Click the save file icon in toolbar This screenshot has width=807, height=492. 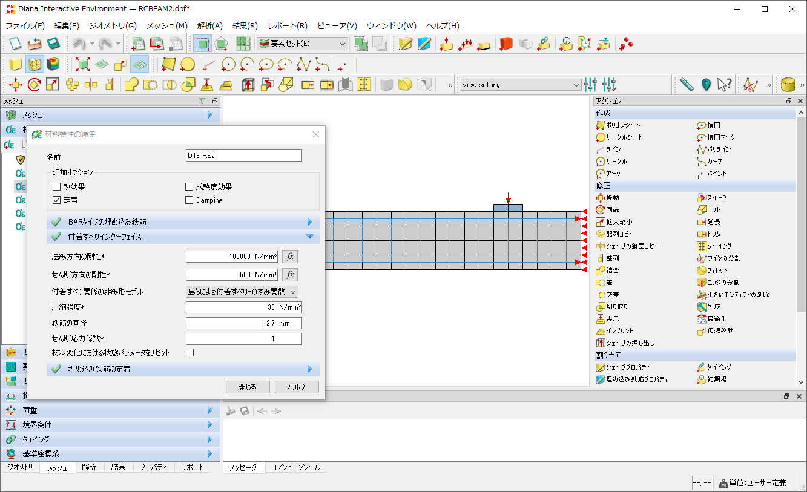[x=53, y=44]
